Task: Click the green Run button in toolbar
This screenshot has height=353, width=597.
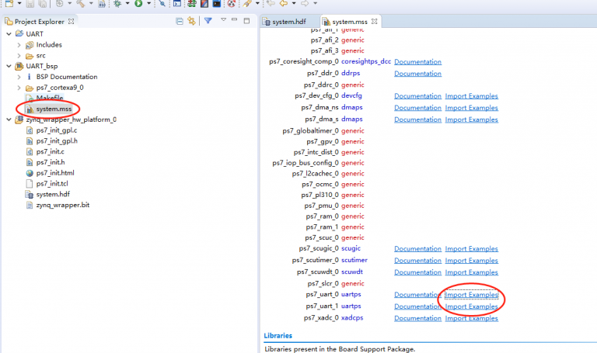Action: [138, 4]
